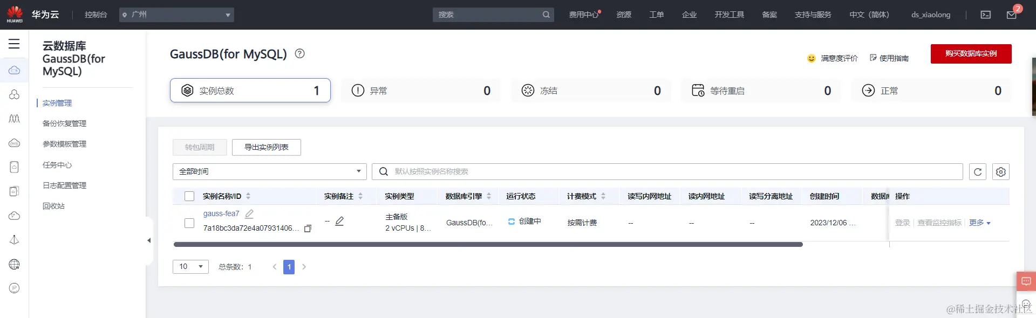Click the 转包周期 button
The width and height of the screenshot is (1036, 318).
coord(200,147)
